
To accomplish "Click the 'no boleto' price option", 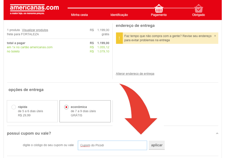I will click(13, 51).
